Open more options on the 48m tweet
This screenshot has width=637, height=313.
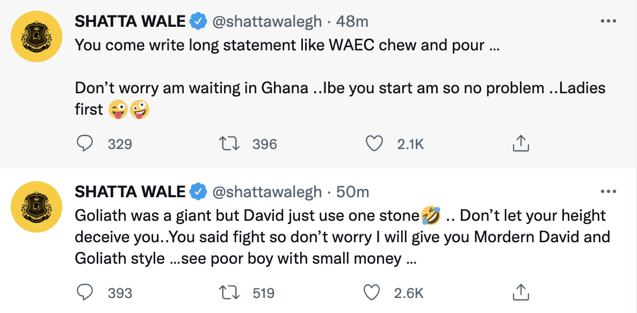click(x=608, y=21)
